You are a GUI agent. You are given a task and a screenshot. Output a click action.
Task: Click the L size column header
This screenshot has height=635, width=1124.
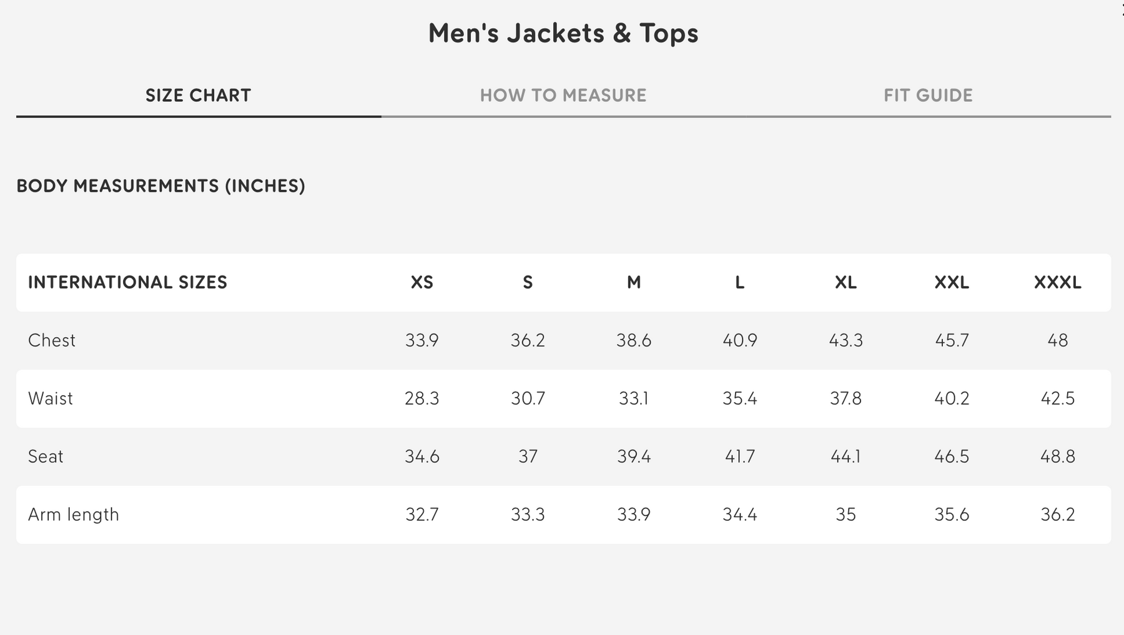pos(739,282)
